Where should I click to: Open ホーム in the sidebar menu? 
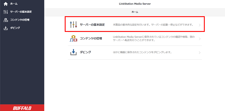tap(14, 4)
